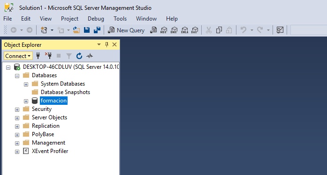Viewport: 327px width, 175px height.
Task: Click the New Query button
Action: click(126, 30)
